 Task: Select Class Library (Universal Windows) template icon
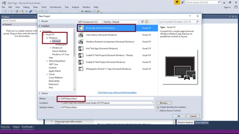coord(81,35)
